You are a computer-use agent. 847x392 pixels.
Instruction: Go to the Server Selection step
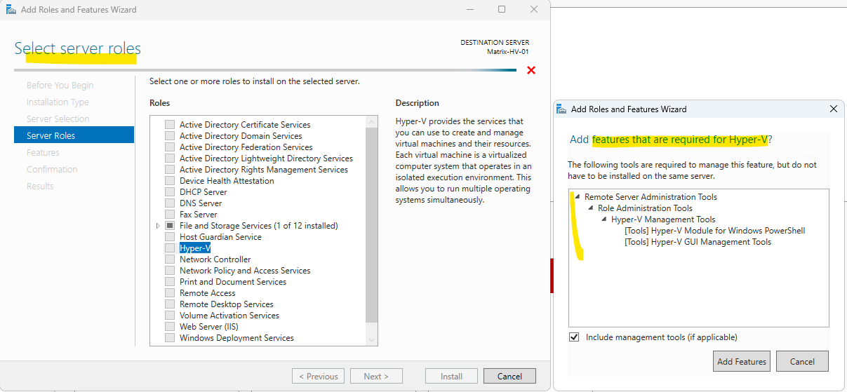coord(58,119)
